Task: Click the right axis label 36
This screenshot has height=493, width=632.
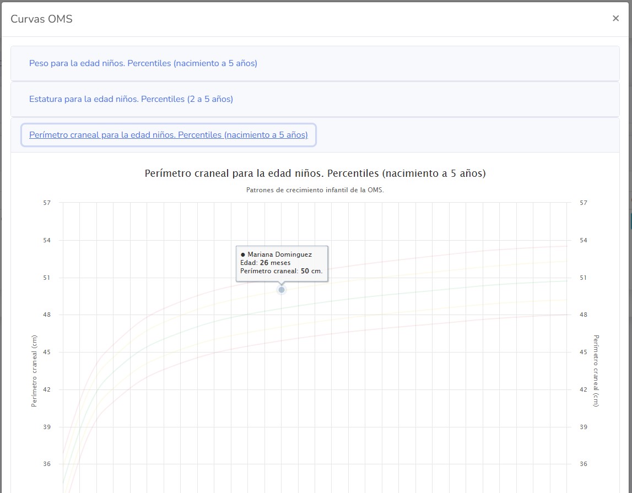Action: pyautogui.click(x=584, y=464)
